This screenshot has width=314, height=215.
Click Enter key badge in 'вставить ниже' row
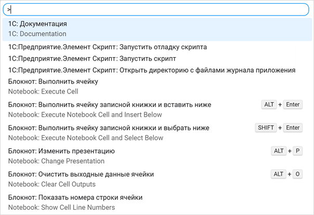[293, 104]
